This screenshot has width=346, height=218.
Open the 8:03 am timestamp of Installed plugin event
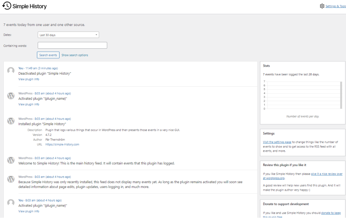pos(53,119)
